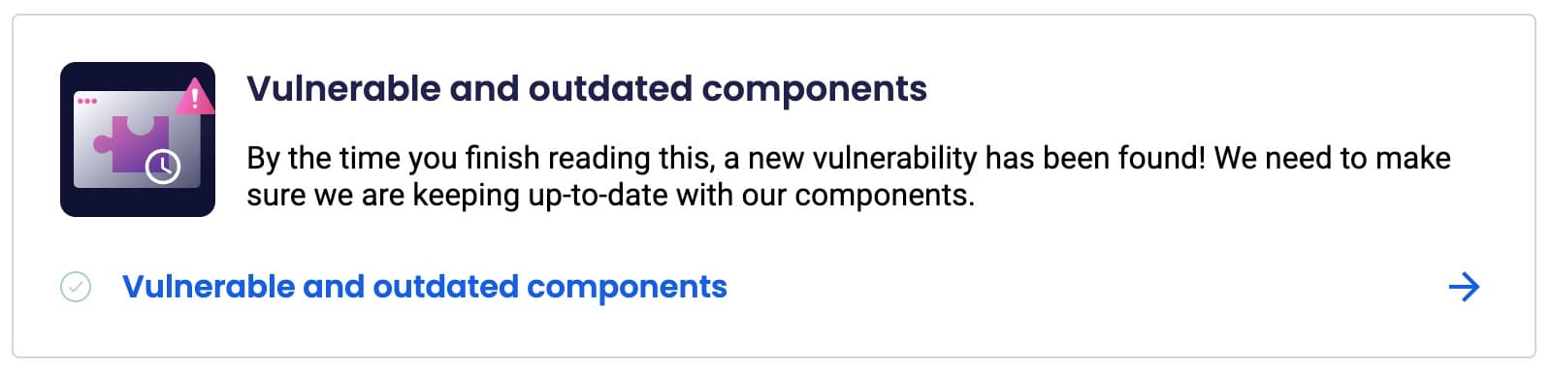This screenshot has height=372, width=1552.
Task: Click the bold dark module heading title
Action: (587, 88)
